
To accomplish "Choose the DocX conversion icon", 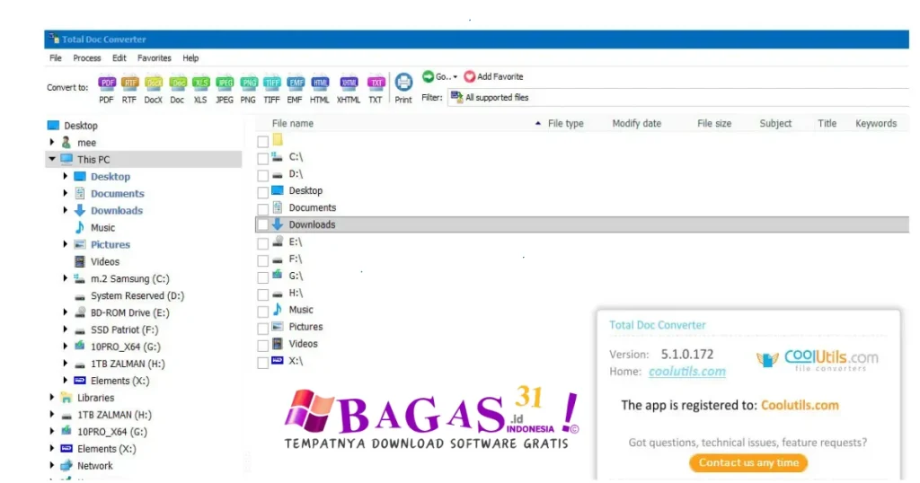I will pos(153,83).
